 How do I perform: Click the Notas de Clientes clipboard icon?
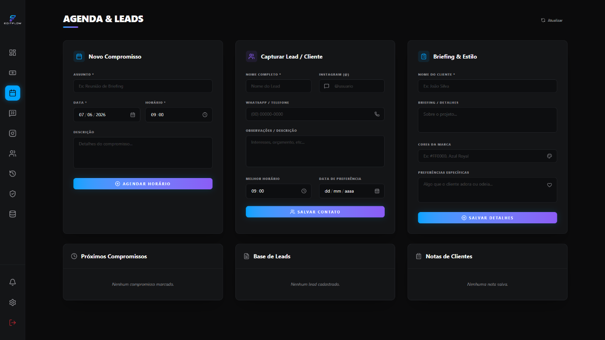click(x=419, y=256)
